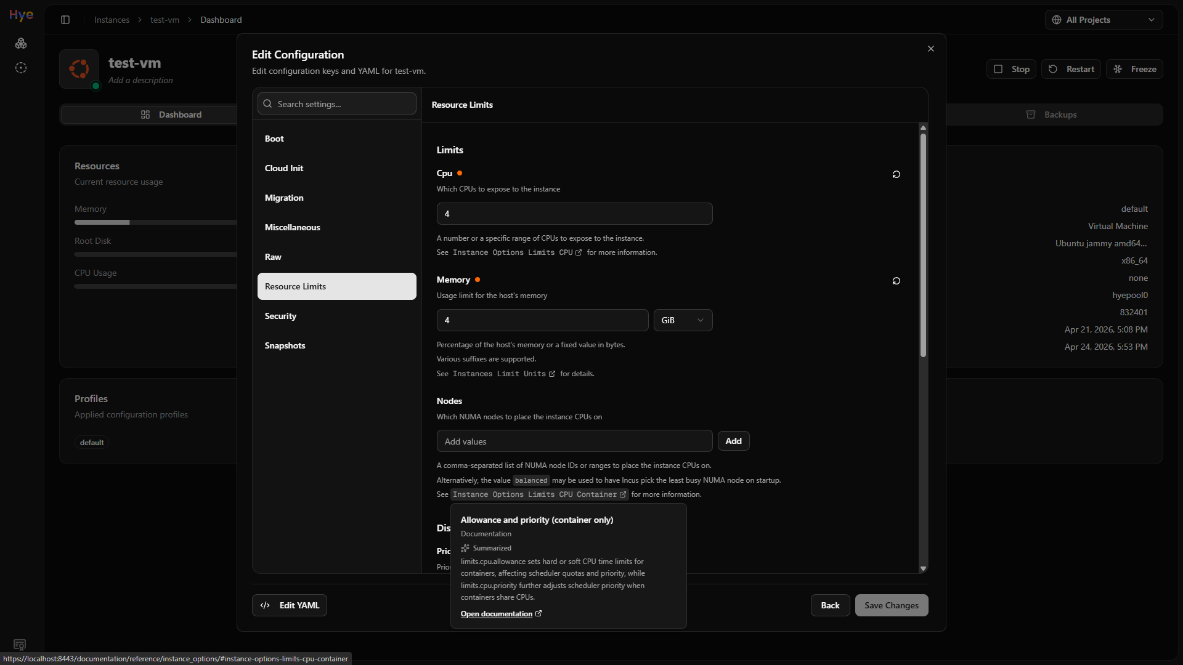This screenshot has height=665, width=1183.
Task: Reset the Cpu limit value
Action: pos(896,174)
